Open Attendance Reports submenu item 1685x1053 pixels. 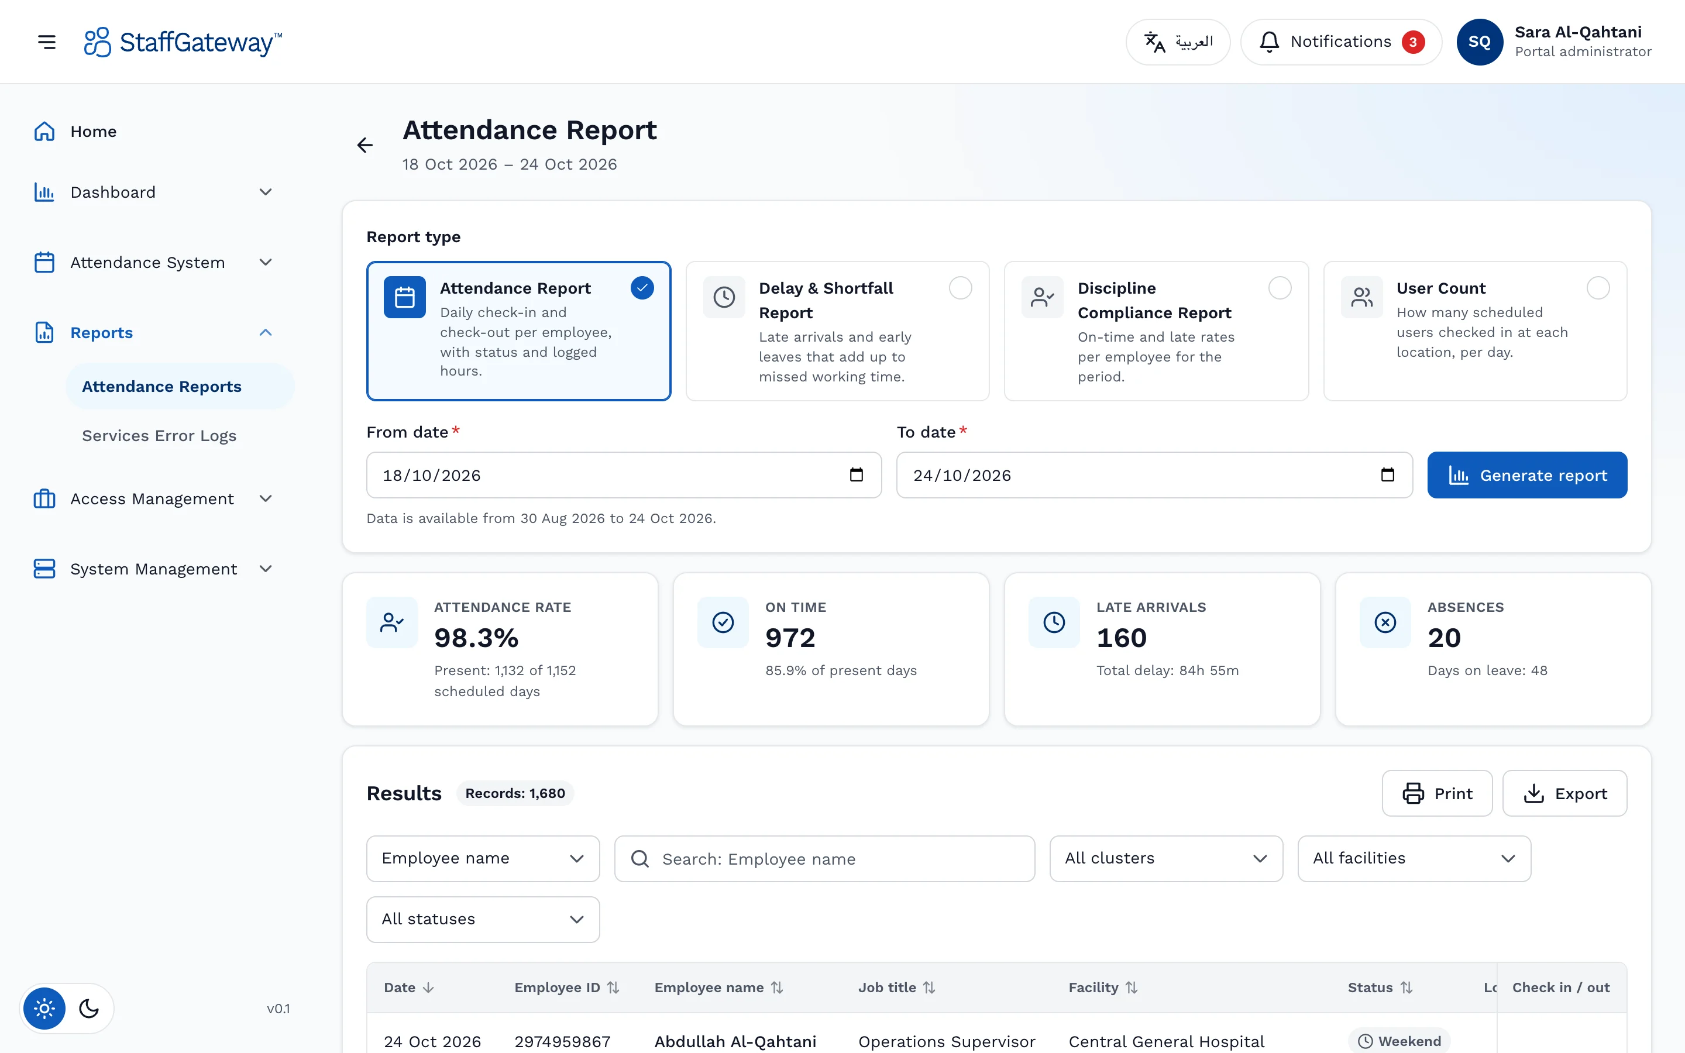180,387
